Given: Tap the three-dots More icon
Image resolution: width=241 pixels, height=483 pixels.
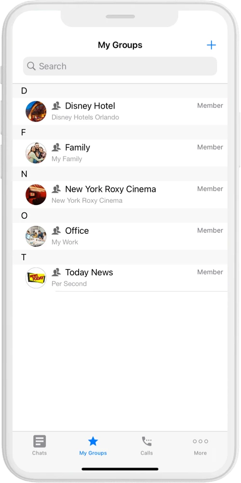Looking at the screenshot, I should [201, 441].
